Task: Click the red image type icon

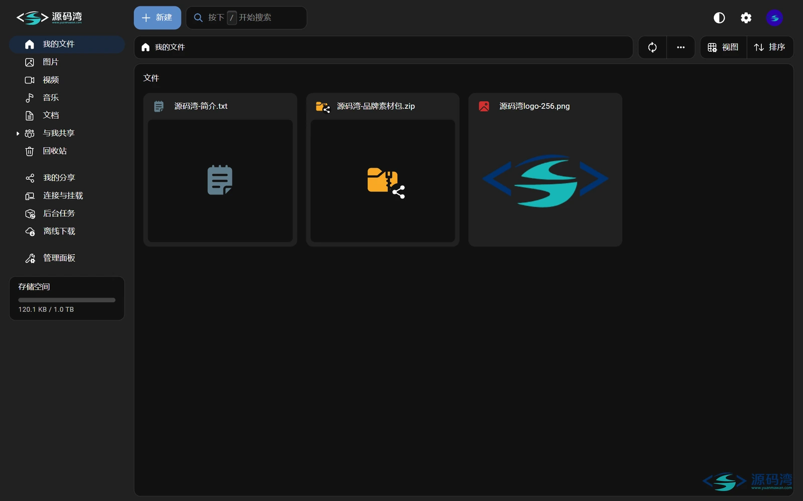Action: 484,106
